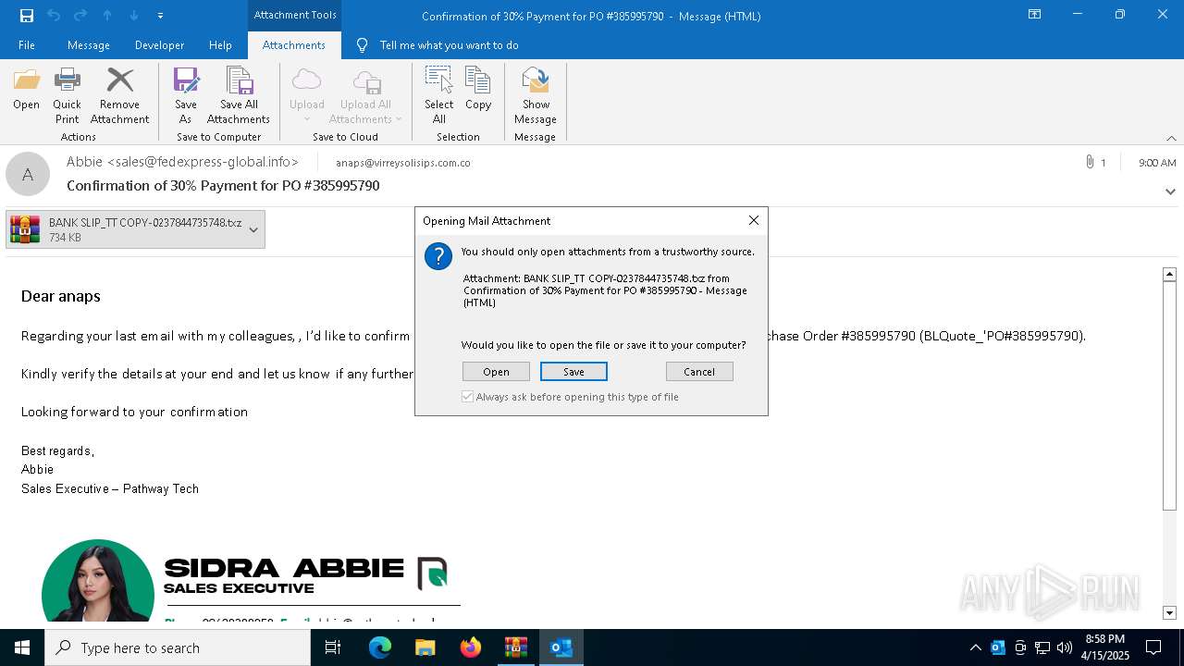Viewport: 1184px width, 666px height.
Task: Click the Always ask before opening checkbox
Action: click(x=468, y=397)
